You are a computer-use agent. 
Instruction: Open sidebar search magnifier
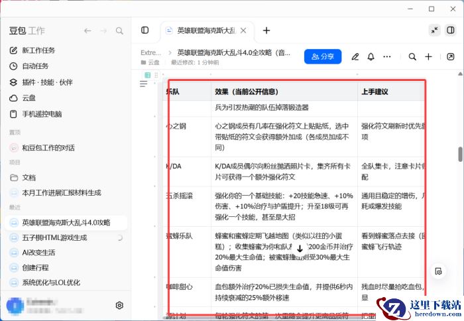(x=119, y=31)
